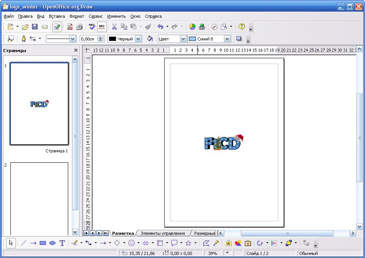Save the document with the floppy icon
Screen dimensions: 365x258
click(35, 27)
